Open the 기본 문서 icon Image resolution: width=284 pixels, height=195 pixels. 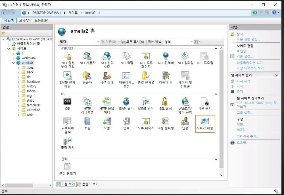[x=205, y=104]
